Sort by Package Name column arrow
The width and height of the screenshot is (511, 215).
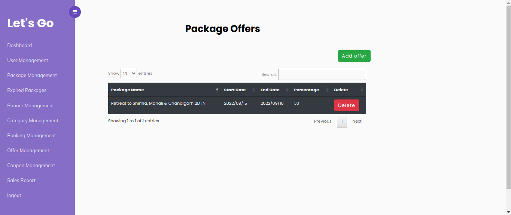[217, 90]
